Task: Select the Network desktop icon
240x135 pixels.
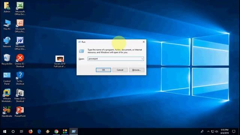Action: click(7, 42)
